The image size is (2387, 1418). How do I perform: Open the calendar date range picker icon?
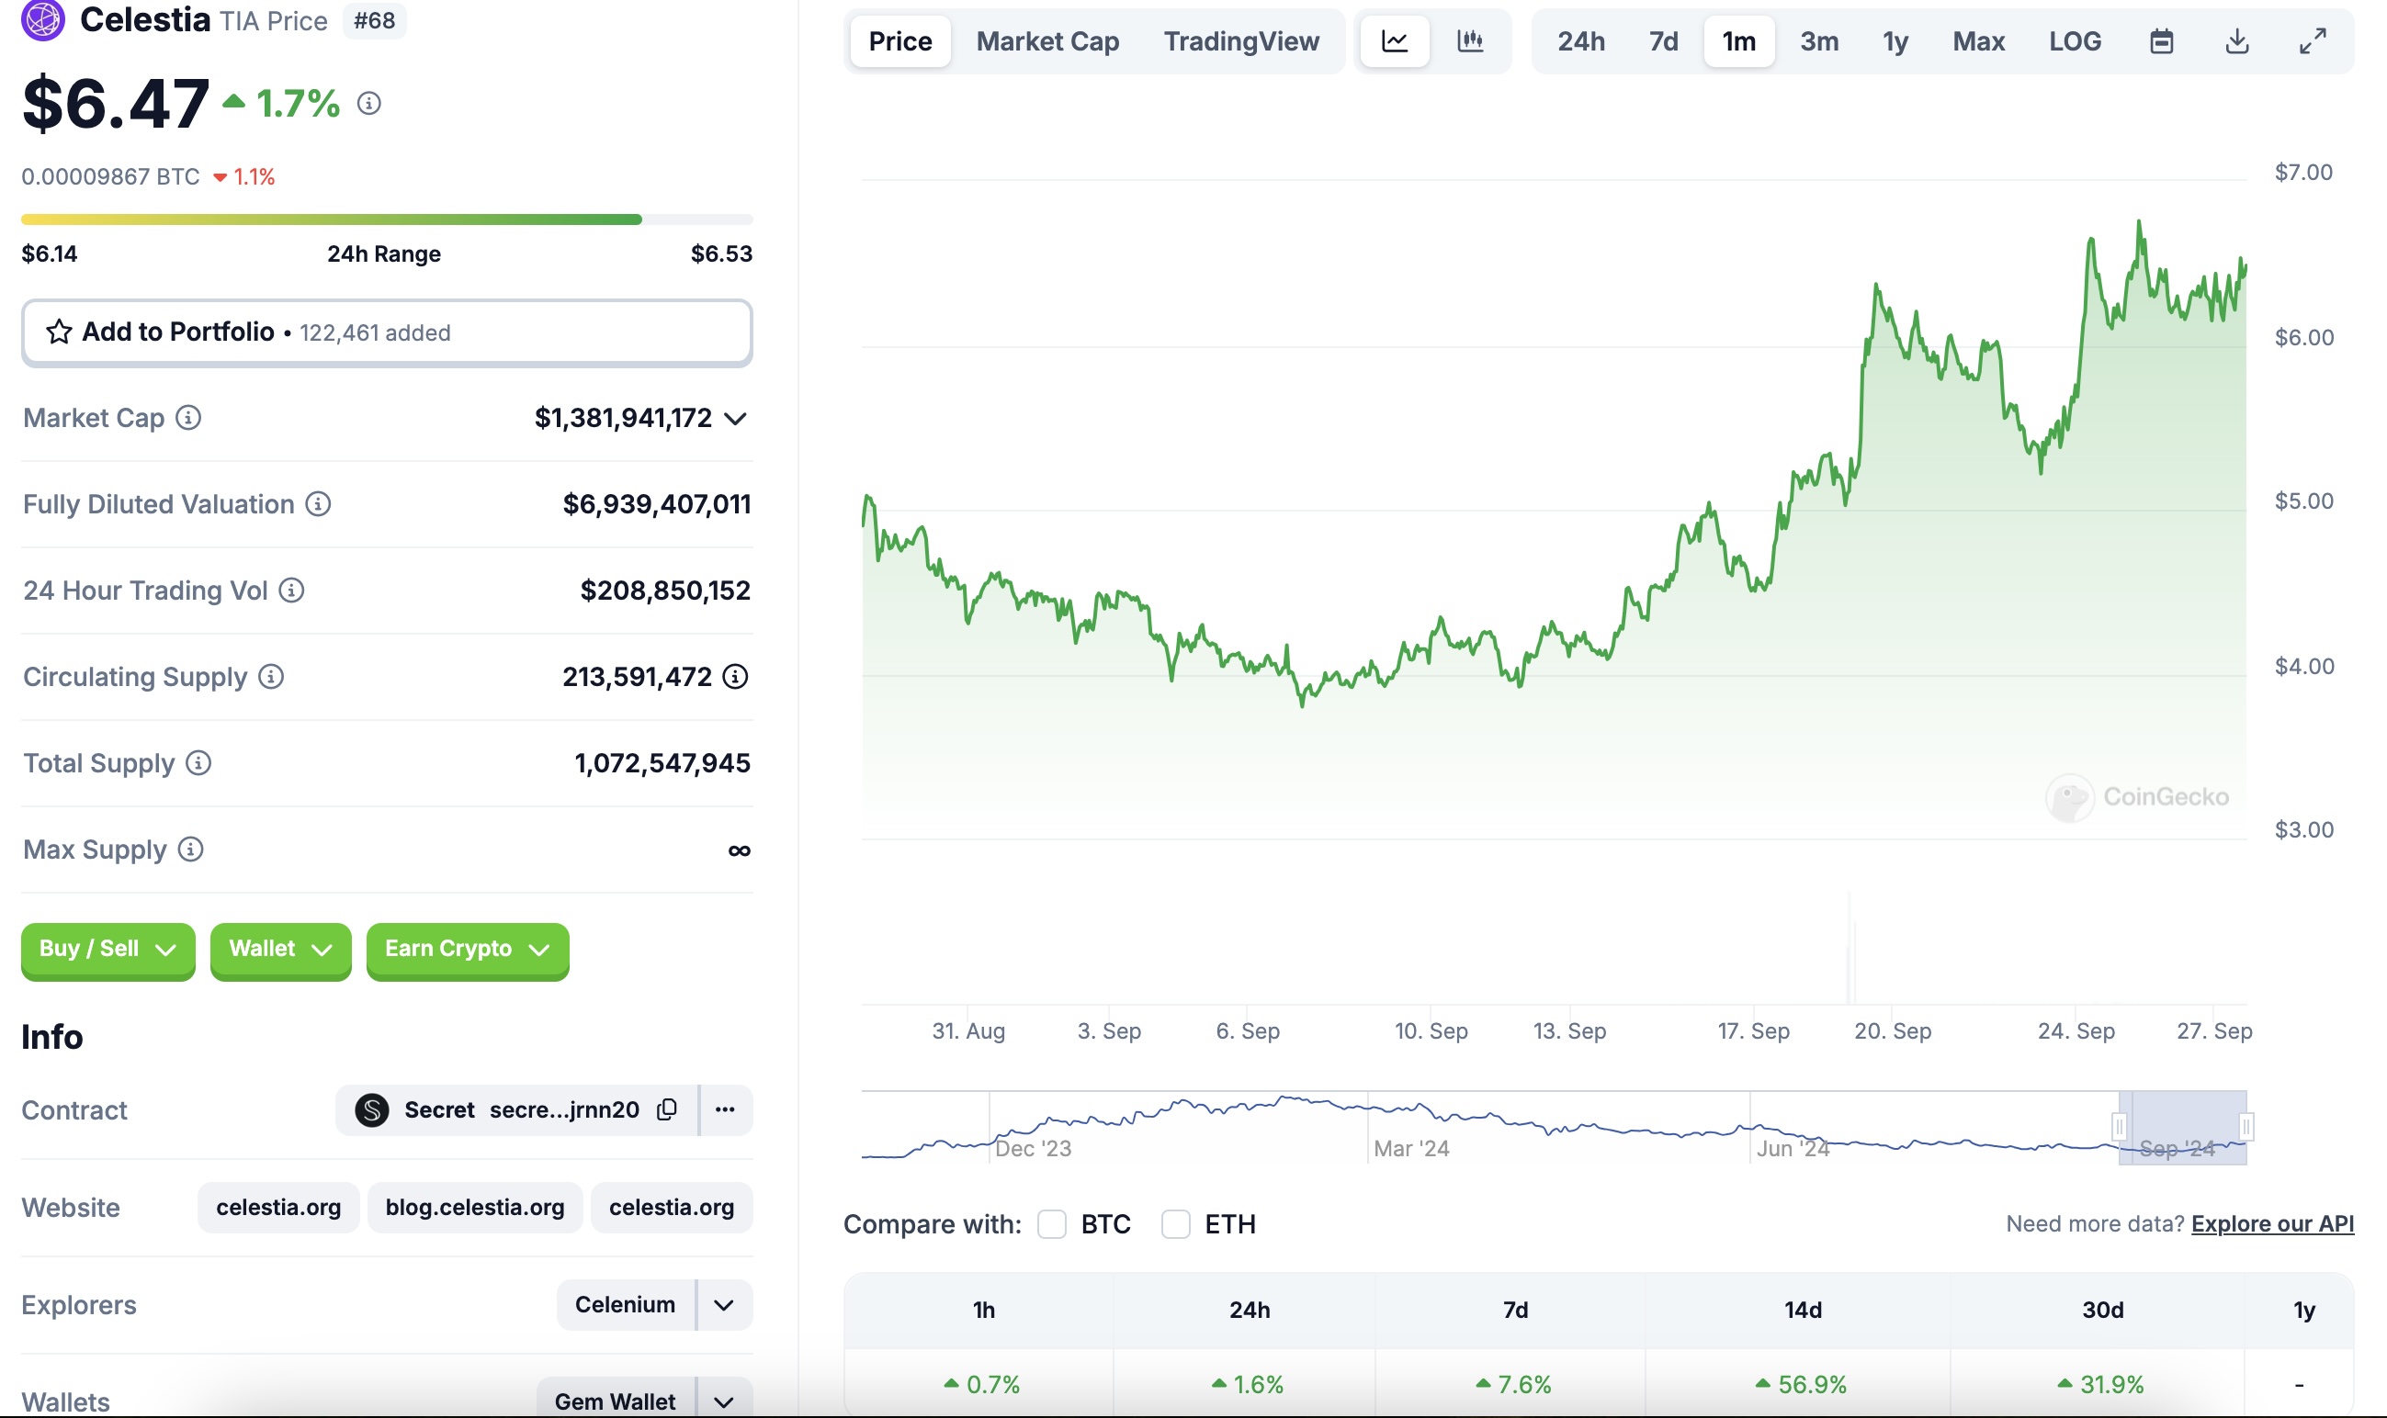(2161, 41)
